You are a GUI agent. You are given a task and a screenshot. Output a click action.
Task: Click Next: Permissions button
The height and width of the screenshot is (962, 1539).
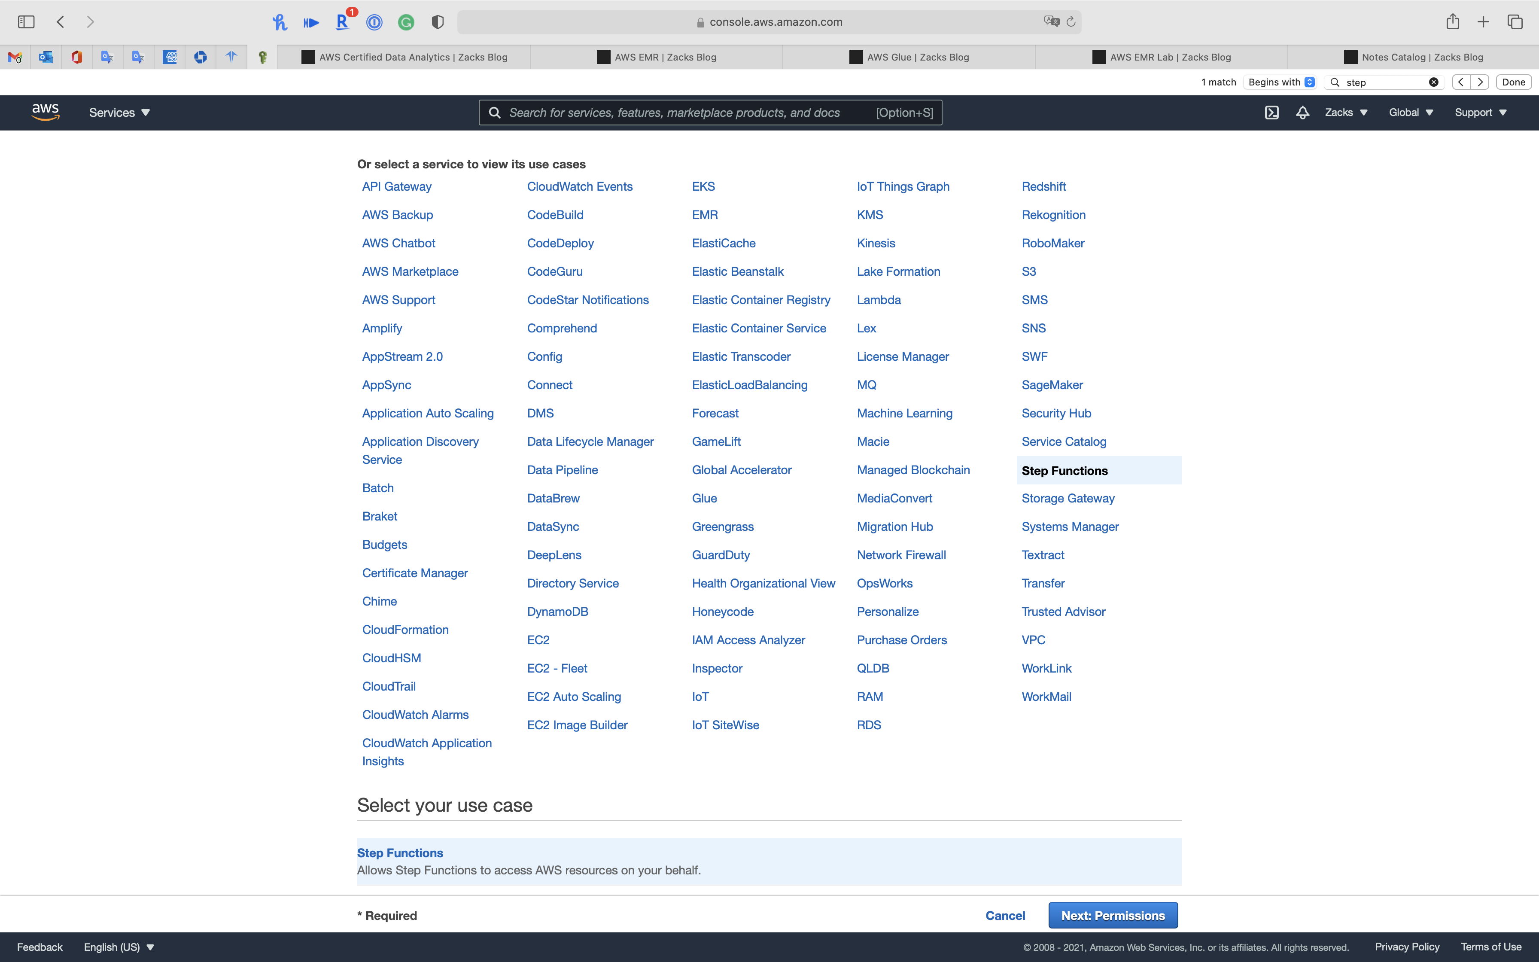1112,915
